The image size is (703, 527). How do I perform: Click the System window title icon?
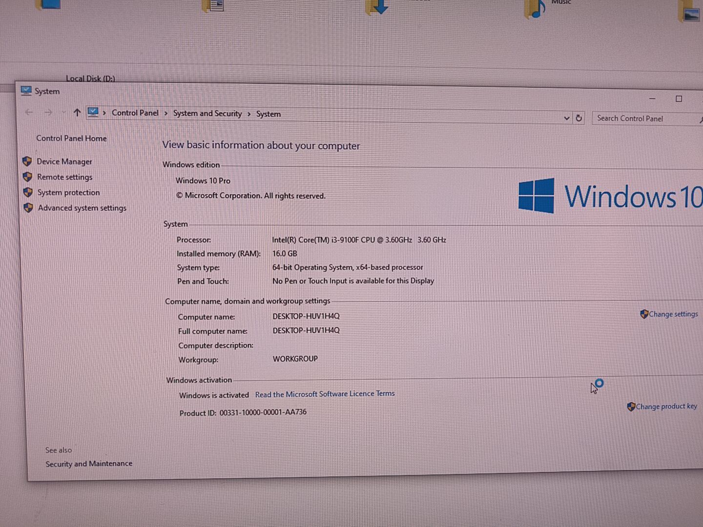pos(26,91)
